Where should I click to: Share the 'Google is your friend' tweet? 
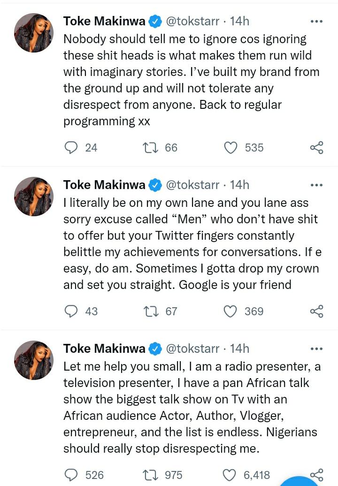(x=317, y=311)
